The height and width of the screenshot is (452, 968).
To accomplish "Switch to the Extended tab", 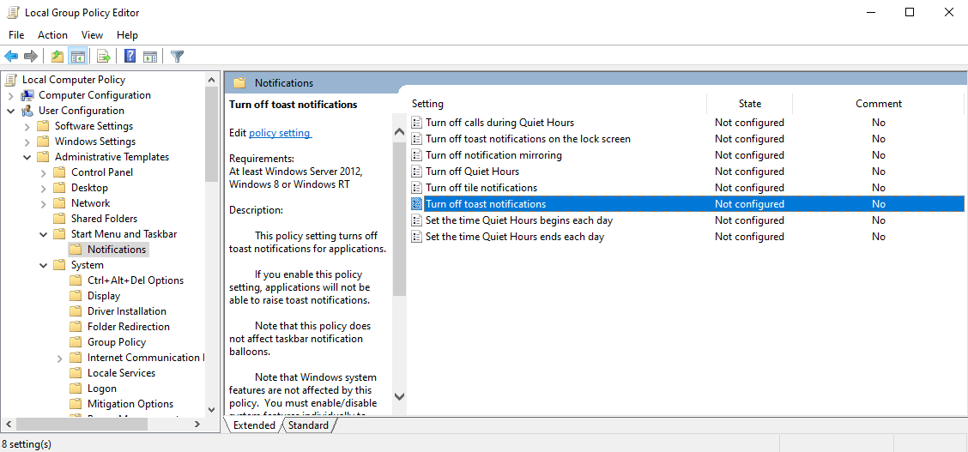I will 254,425.
